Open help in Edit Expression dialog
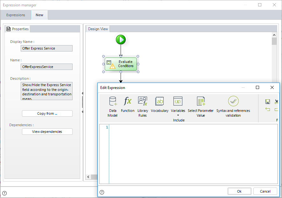The height and width of the screenshot is (198, 282). click(x=102, y=192)
